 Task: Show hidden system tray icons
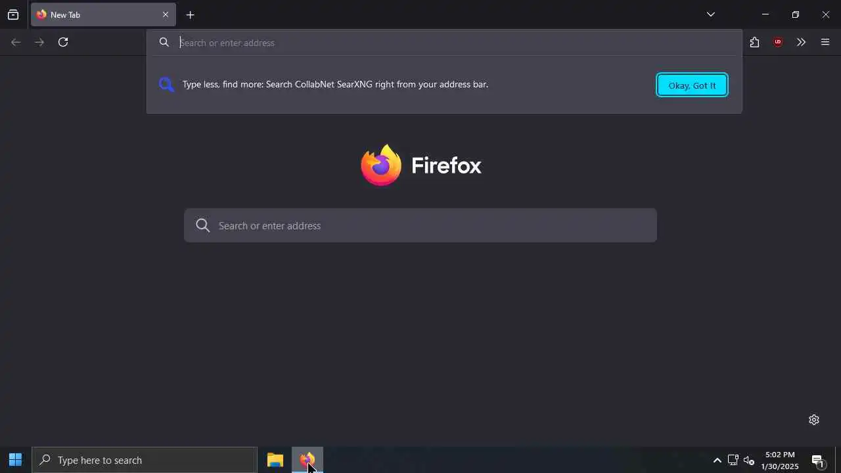(717, 460)
